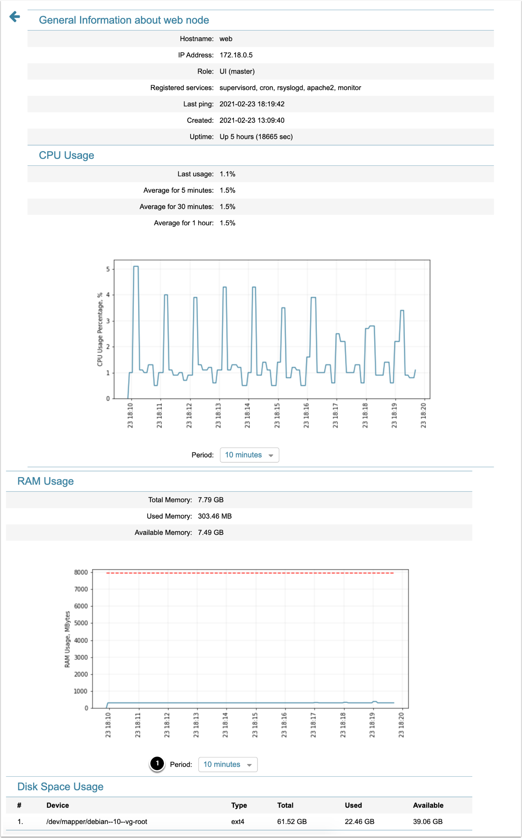Open the RAM Usage Period dropdown
Screen dimensions: 522x838
228,765
